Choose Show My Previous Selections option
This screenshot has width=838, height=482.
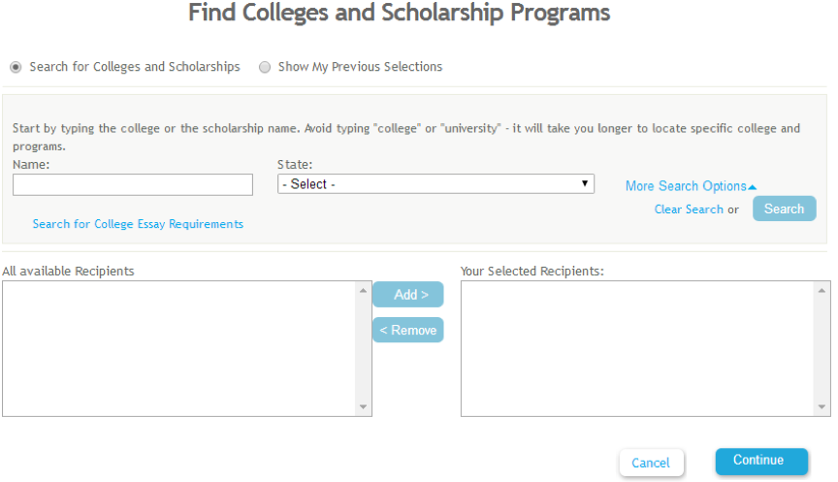[265, 67]
